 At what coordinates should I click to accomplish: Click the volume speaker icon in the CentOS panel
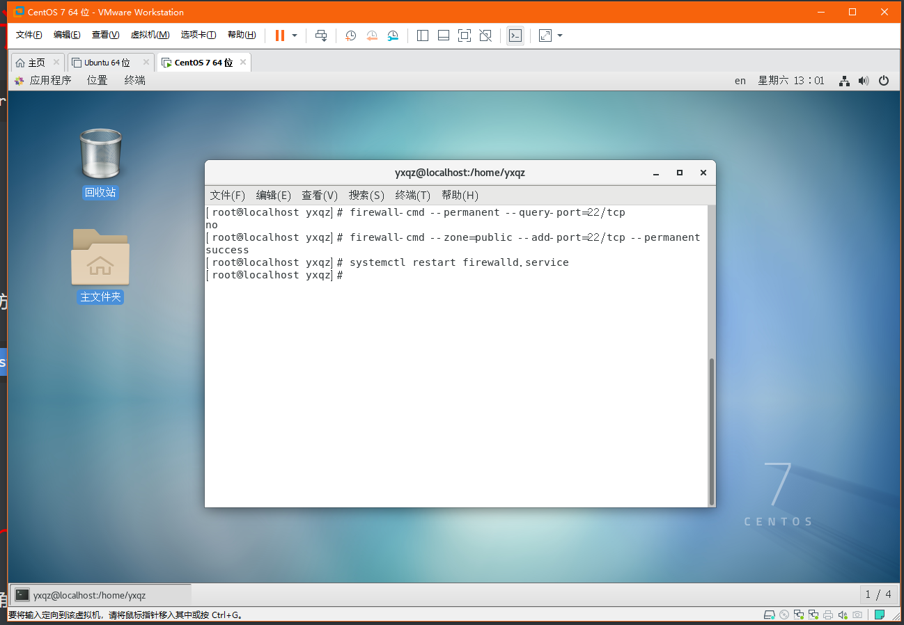pyautogui.click(x=864, y=81)
